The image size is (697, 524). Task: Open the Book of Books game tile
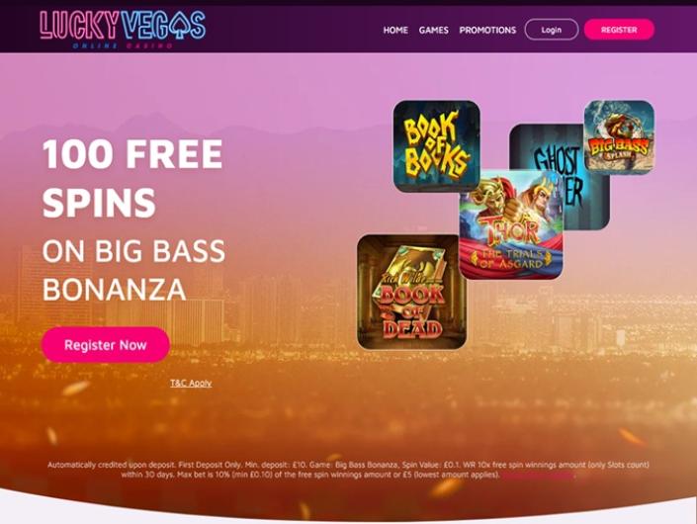(x=436, y=145)
